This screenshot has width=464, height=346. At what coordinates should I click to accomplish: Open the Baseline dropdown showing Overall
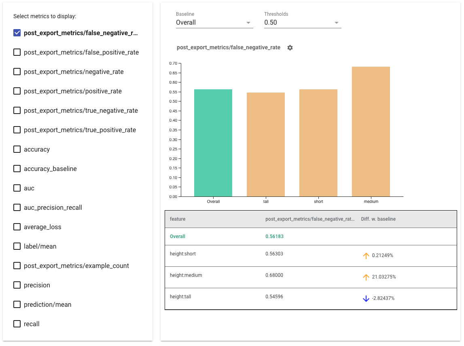(x=214, y=23)
